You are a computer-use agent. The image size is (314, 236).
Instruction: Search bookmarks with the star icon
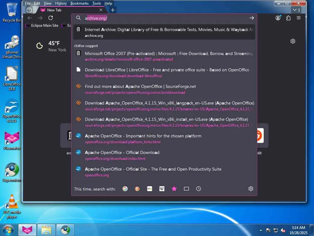174,189
